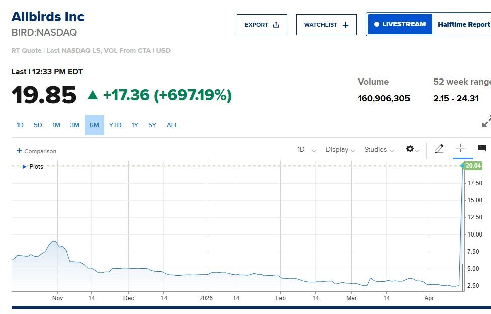This screenshot has height=314, width=491.
Task: Expand the Plots legend triangle
Action: pyautogui.click(x=24, y=167)
